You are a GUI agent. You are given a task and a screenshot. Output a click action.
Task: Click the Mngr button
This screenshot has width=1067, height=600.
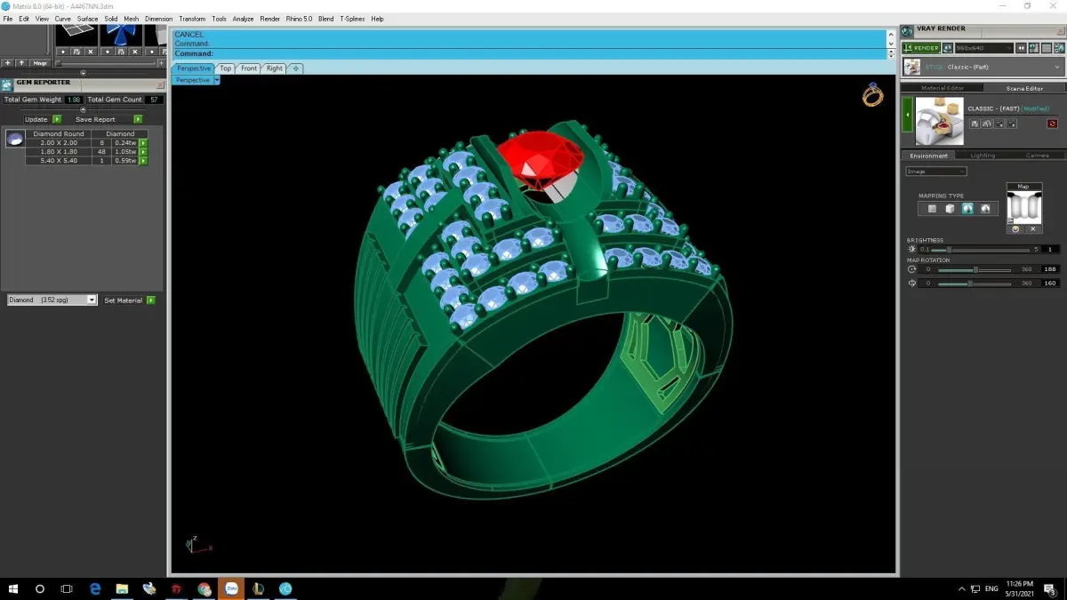(40, 63)
